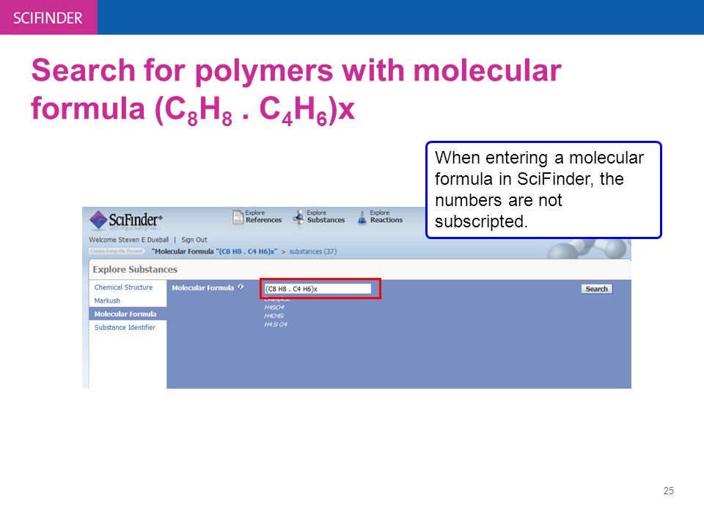The height and width of the screenshot is (528, 704).
Task: Click the Sign Out link
Action: coord(194,240)
